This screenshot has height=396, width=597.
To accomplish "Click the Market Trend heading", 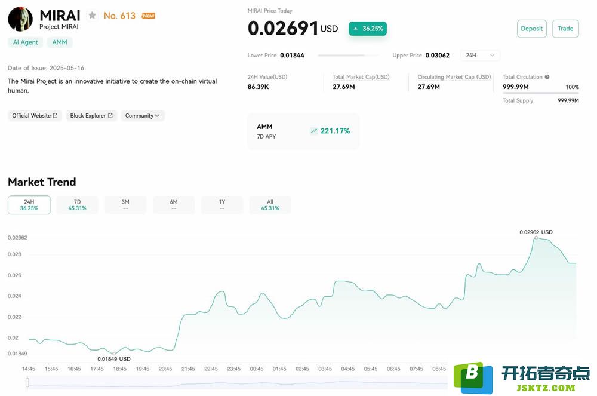I will pyautogui.click(x=42, y=182).
